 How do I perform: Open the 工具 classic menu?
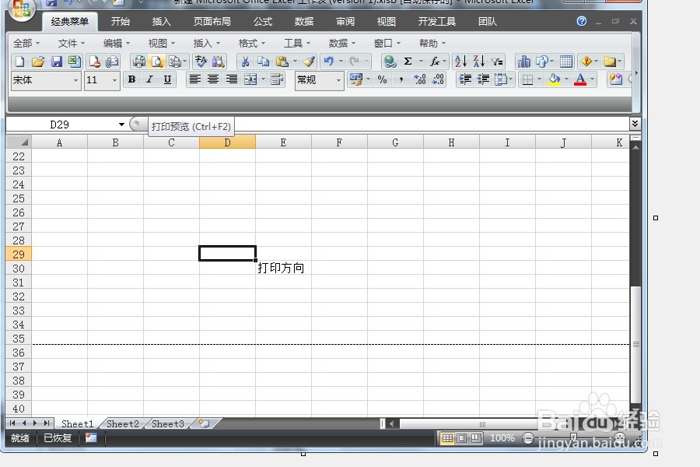297,44
